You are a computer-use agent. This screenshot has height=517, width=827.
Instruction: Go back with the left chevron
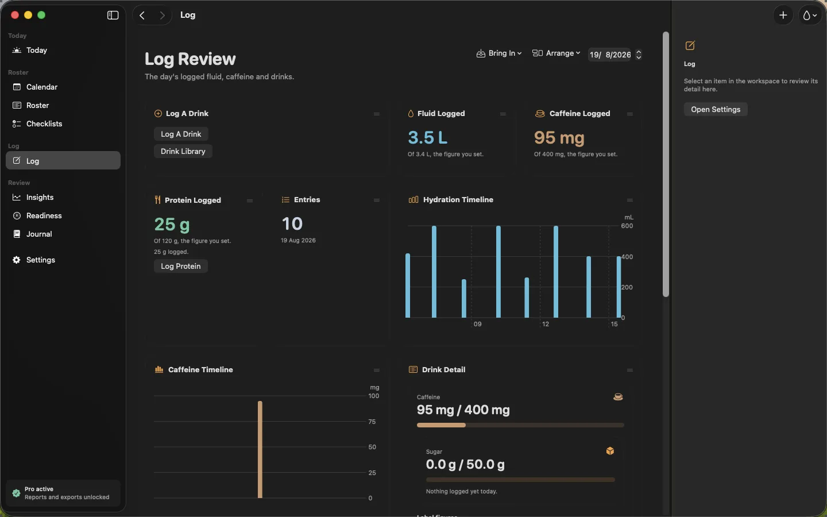point(142,16)
